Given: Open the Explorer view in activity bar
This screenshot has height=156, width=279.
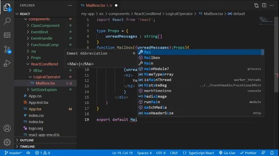Looking at the screenshot, I should [x=7, y=7].
